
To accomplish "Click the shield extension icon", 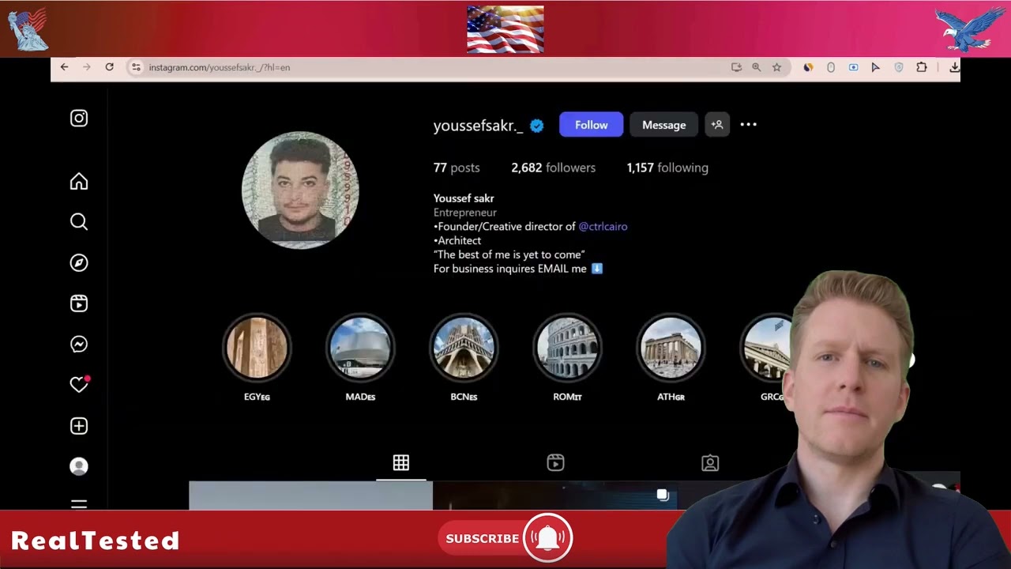I will coord(898,67).
